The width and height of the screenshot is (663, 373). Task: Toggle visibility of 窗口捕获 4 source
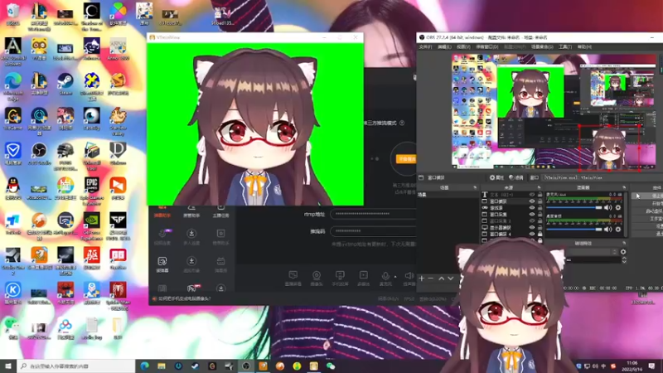click(x=532, y=234)
